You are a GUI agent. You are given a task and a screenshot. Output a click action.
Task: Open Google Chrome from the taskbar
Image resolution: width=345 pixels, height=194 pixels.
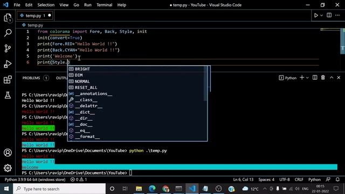[x=165, y=189]
